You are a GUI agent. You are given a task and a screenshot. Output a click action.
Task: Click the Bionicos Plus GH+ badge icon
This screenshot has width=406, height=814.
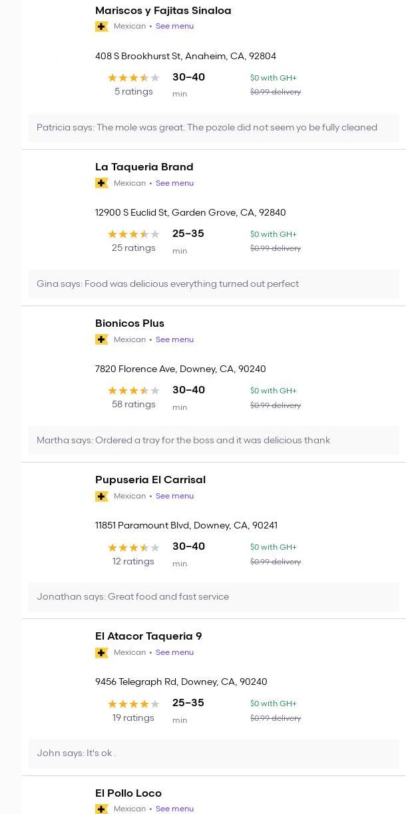[102, 339]
